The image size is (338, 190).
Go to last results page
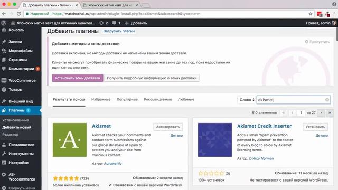tap(330, 112)
